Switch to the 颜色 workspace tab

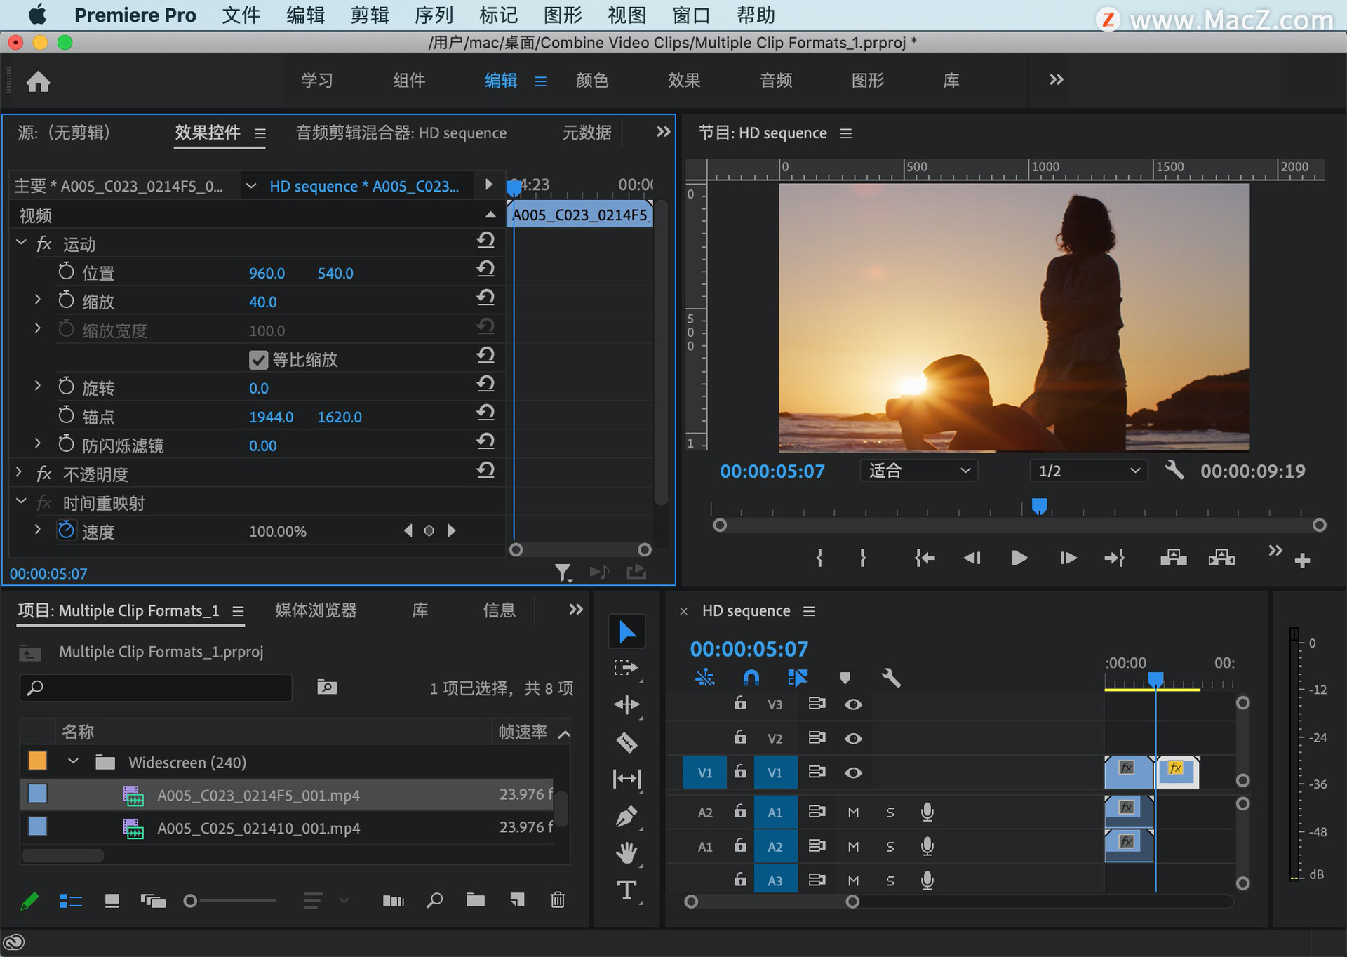pyautogui.click(x=591, y=81)
